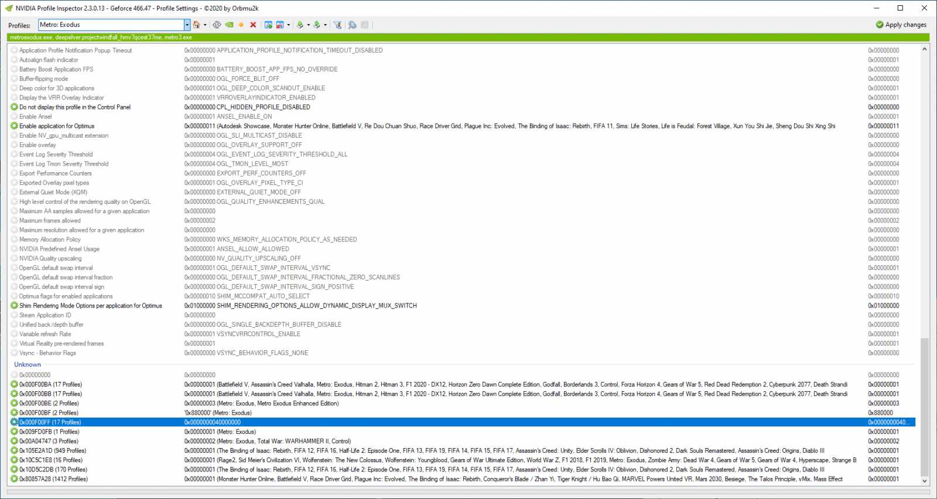Select 'Steam Application ID' row
937x499 pixels.
point(463,315)
